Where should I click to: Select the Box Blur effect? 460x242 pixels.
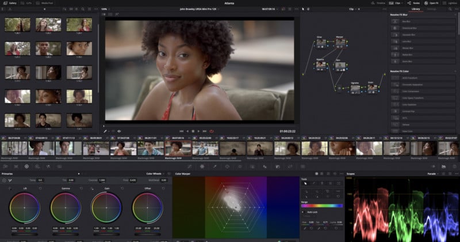pos(423,21)
